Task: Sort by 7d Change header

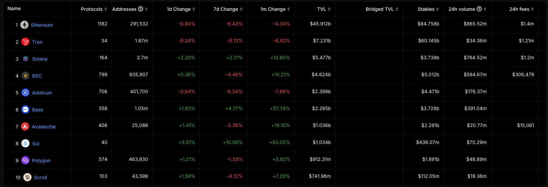Action: 228,9
